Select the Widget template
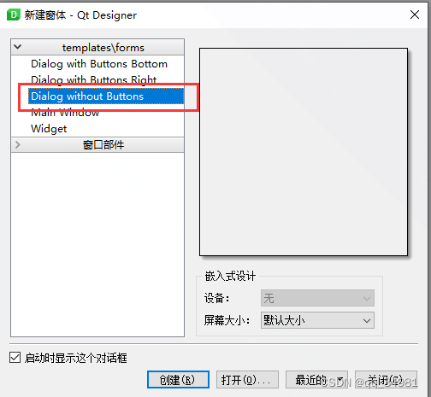The height and width of the screenshot is (397, 431). (x=49, y=129)
